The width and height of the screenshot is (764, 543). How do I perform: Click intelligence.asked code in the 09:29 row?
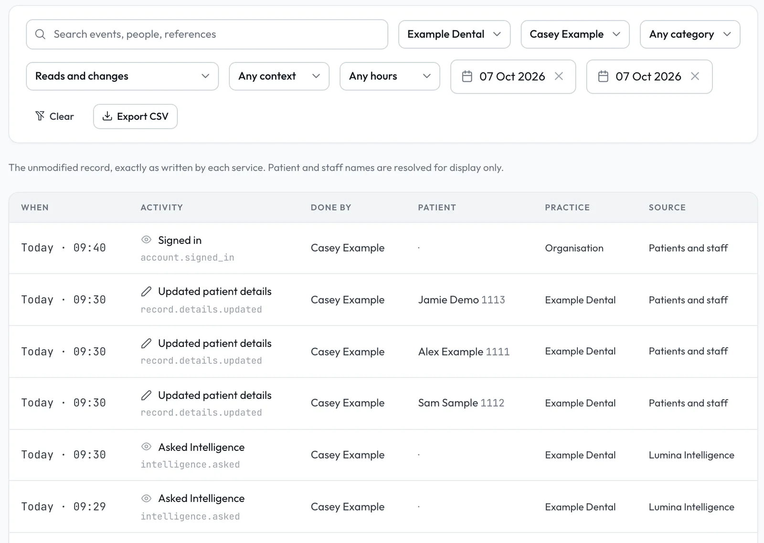coord(190,516)
